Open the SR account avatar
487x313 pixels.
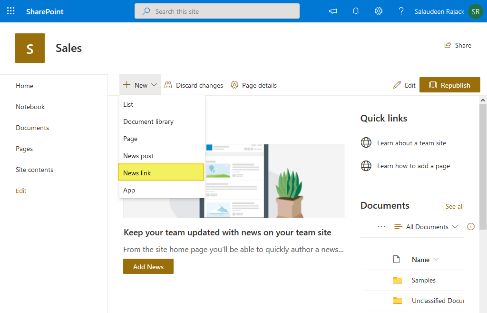(x=475, y=11)
